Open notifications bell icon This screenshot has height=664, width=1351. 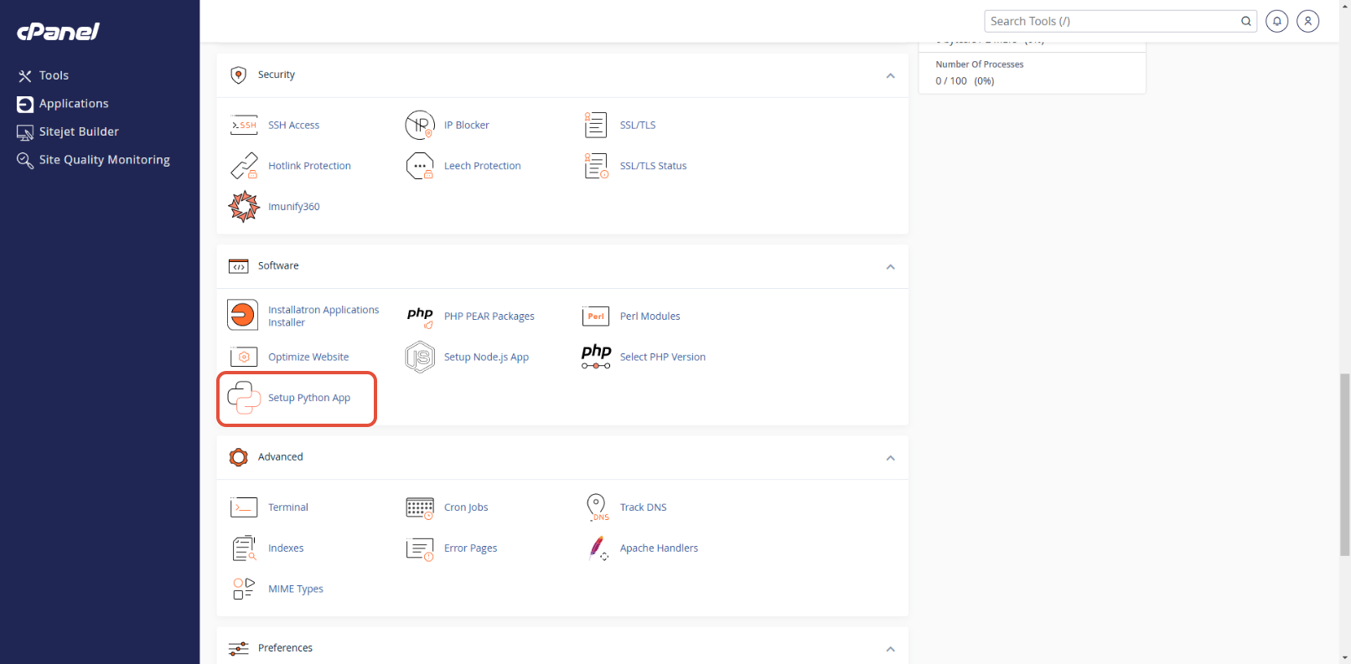coord(1276,21)
